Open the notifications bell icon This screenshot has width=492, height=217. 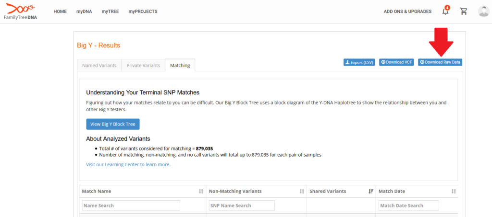(x=445, y=11)
